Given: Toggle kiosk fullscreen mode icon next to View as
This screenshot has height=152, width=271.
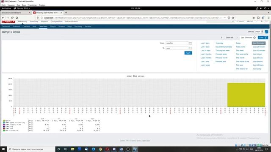Looking at the screenshot, I should [x=266, y=32].
